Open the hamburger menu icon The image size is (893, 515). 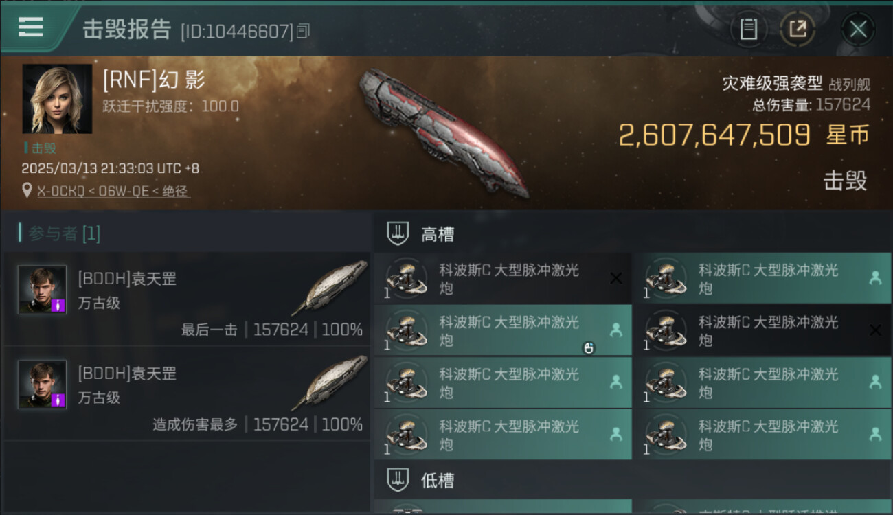tap(30, 27)
